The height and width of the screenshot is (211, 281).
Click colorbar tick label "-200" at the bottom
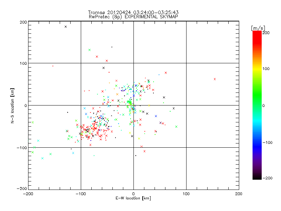coord(267,178)
